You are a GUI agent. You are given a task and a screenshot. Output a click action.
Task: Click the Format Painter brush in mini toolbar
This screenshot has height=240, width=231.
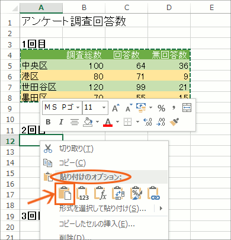[x=174, y=122]
